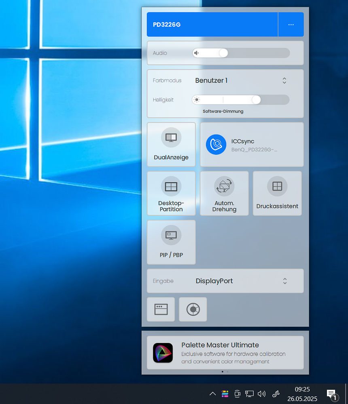
Task: Open network settings from the tray icon
Action: coord(249,393)
